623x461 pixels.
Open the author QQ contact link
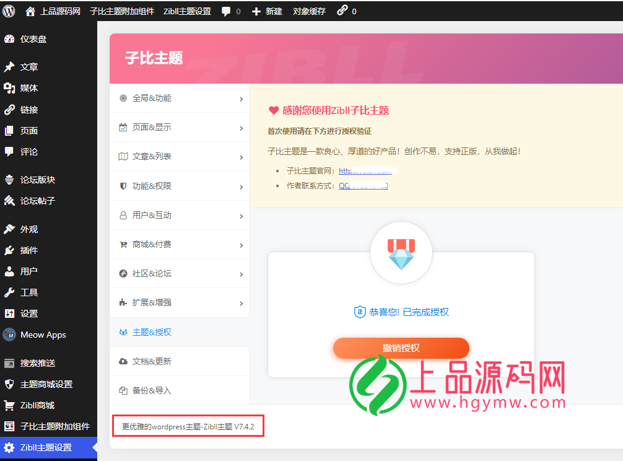pos(363,185)
